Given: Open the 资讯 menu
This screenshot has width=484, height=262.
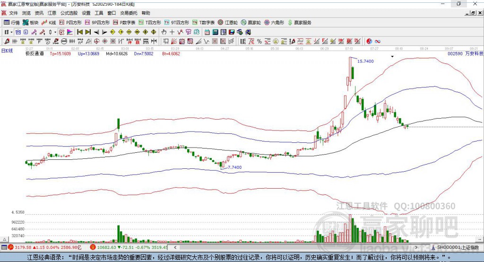Looking at the screenshot, I should [x=39, y=13].
